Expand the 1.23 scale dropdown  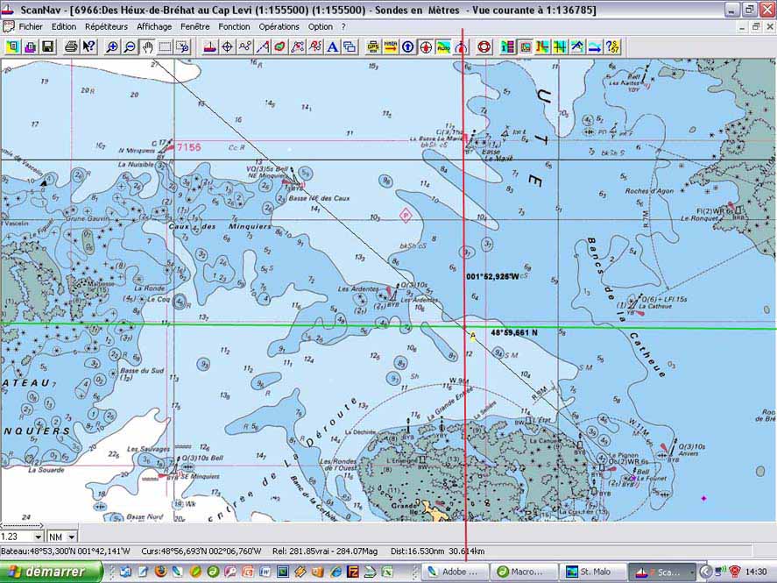39,537
